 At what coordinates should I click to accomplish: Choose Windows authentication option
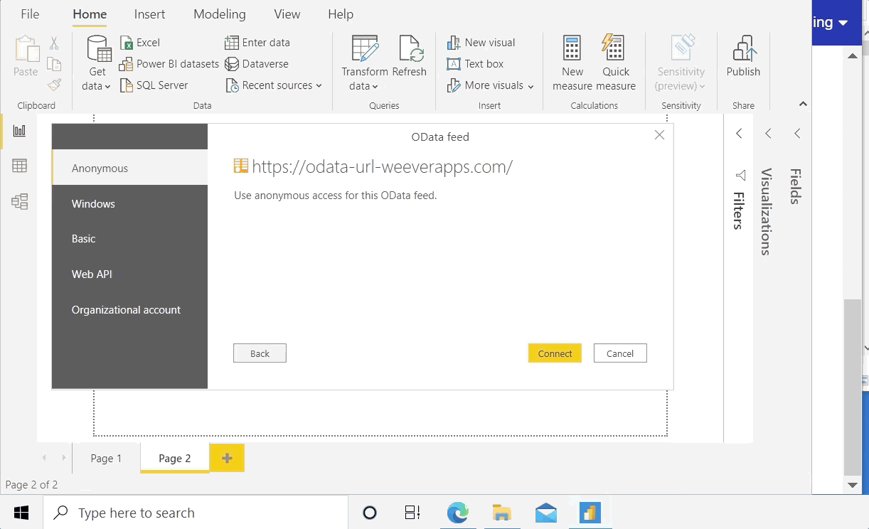(129, 203)
